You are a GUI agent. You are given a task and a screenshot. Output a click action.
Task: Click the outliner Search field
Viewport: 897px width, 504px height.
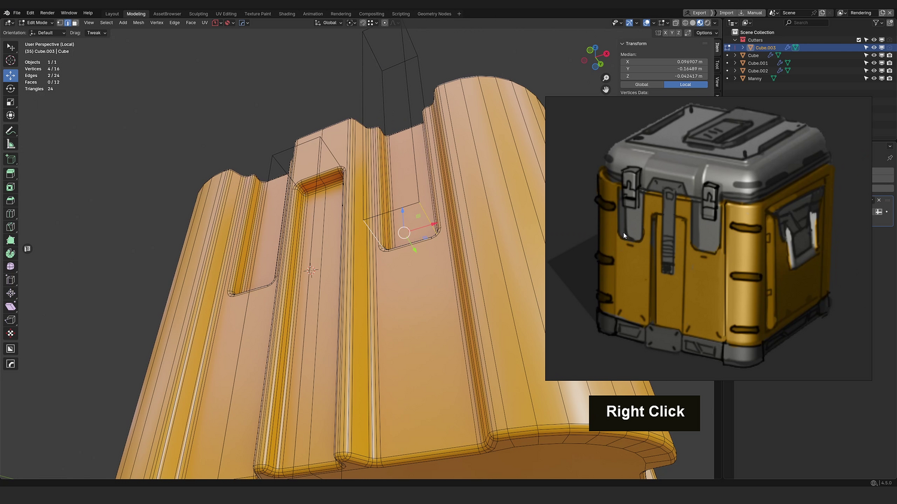coord(807,23)
